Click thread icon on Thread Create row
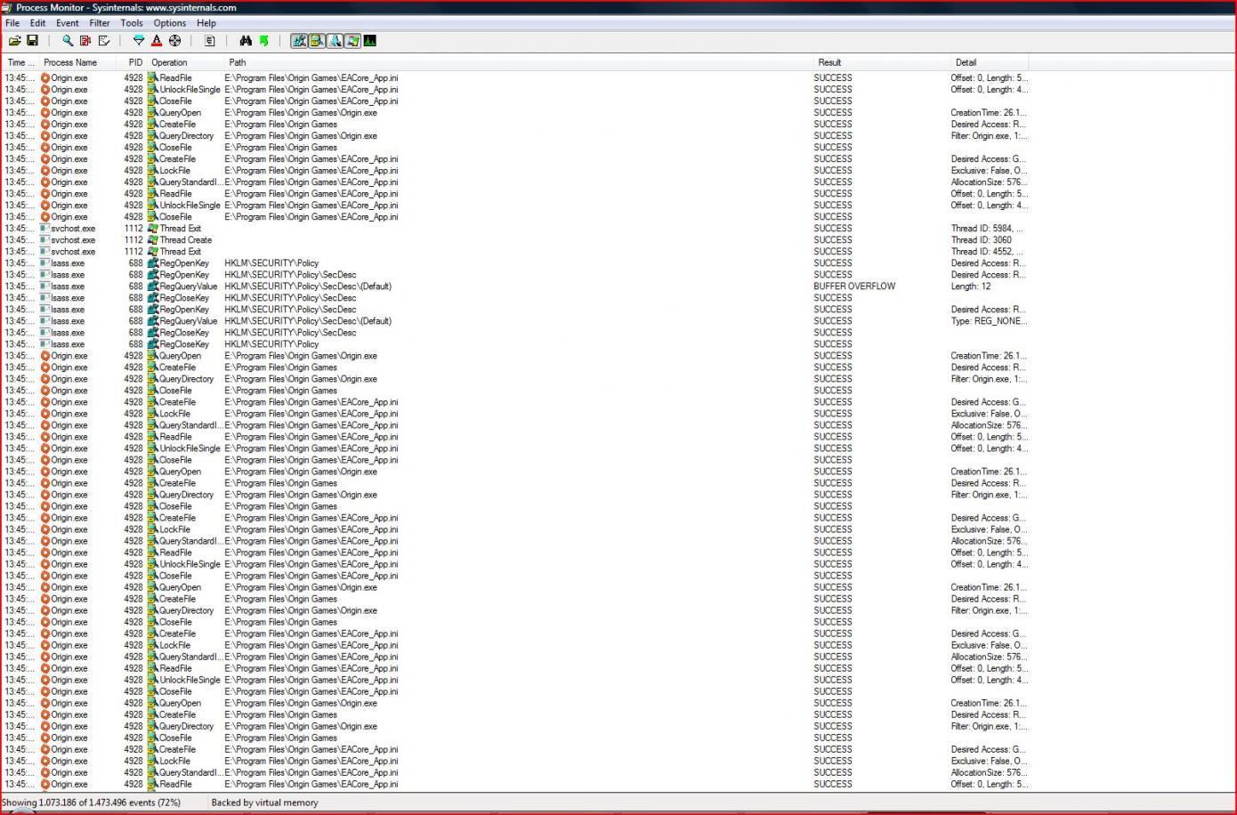This screenshot has width=1237, height=815. click(x=153, y=240)
